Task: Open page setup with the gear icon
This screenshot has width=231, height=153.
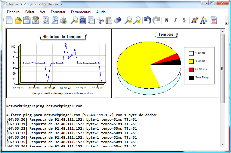Action: [x=46, y=20]
